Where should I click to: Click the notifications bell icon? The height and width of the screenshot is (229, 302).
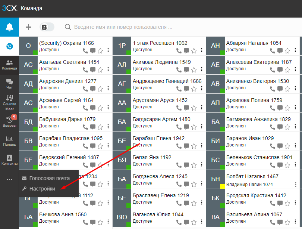(x=9, y=27)
